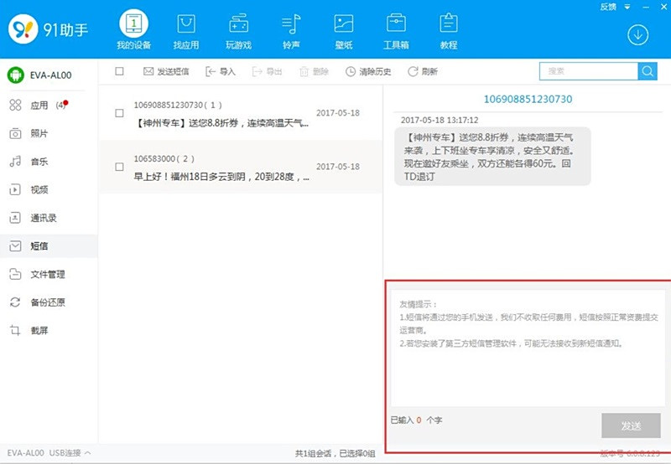This screenshot has height=464, width=671.
Task: Expand the title bar dropdown arrow menu
Action: [x=627, y=7]
